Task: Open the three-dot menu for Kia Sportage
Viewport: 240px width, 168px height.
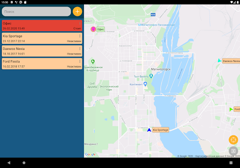Action: coord(80,36)
